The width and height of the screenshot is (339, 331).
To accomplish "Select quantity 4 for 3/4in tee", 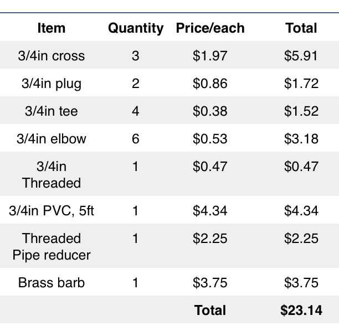I will tap(136, 111).
